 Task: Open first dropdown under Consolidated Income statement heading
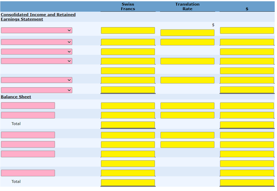click(37, 30)
